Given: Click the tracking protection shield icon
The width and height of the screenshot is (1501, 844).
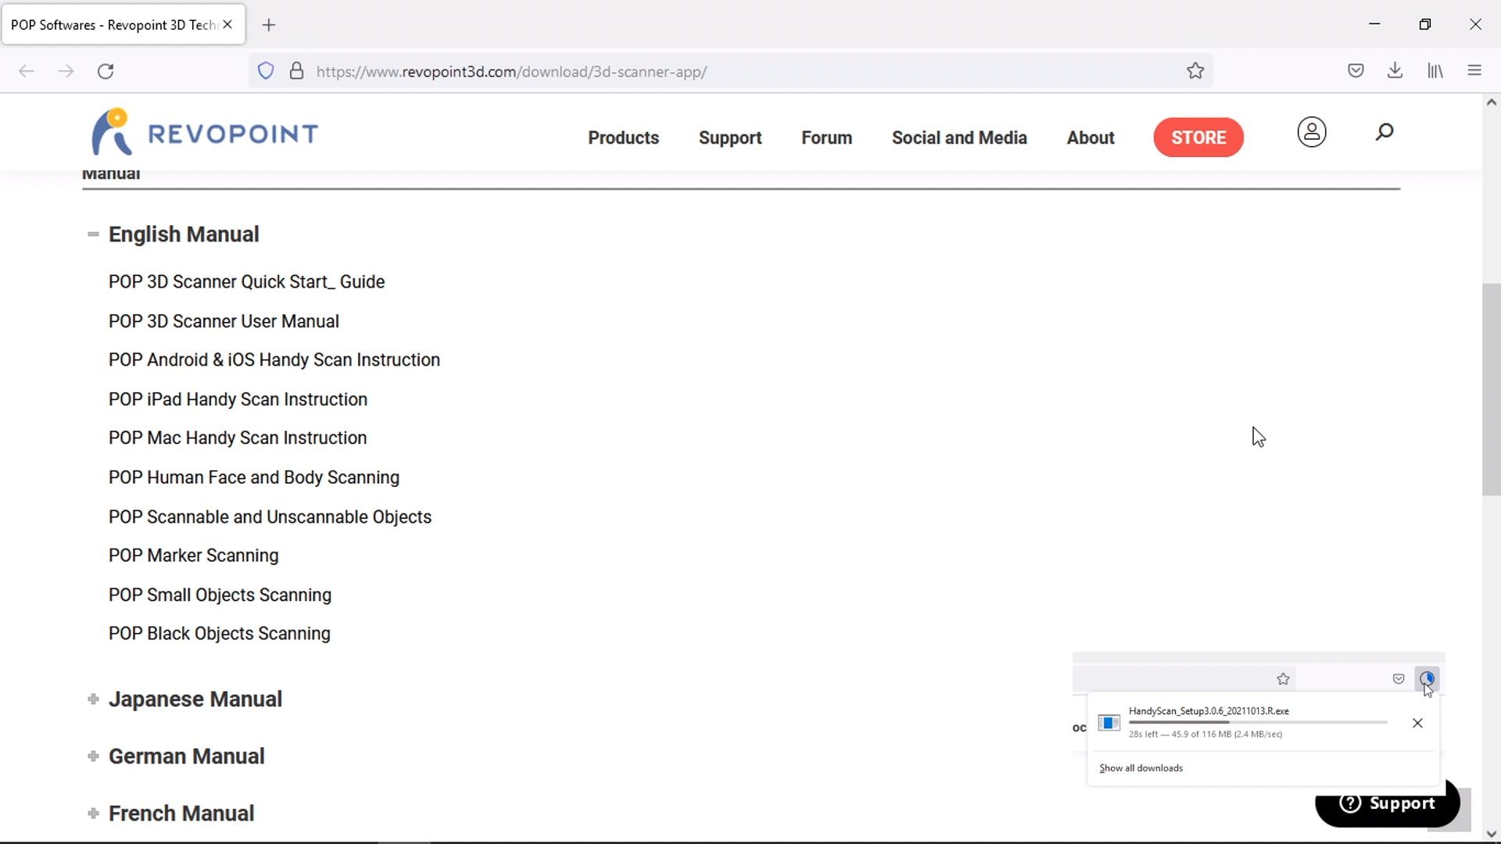Looking at the screenshot, I should [x=266, y=71].
